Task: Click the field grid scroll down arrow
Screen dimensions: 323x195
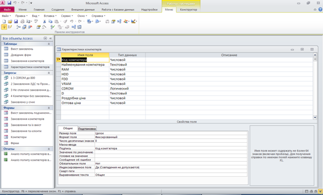Action: 315,117
